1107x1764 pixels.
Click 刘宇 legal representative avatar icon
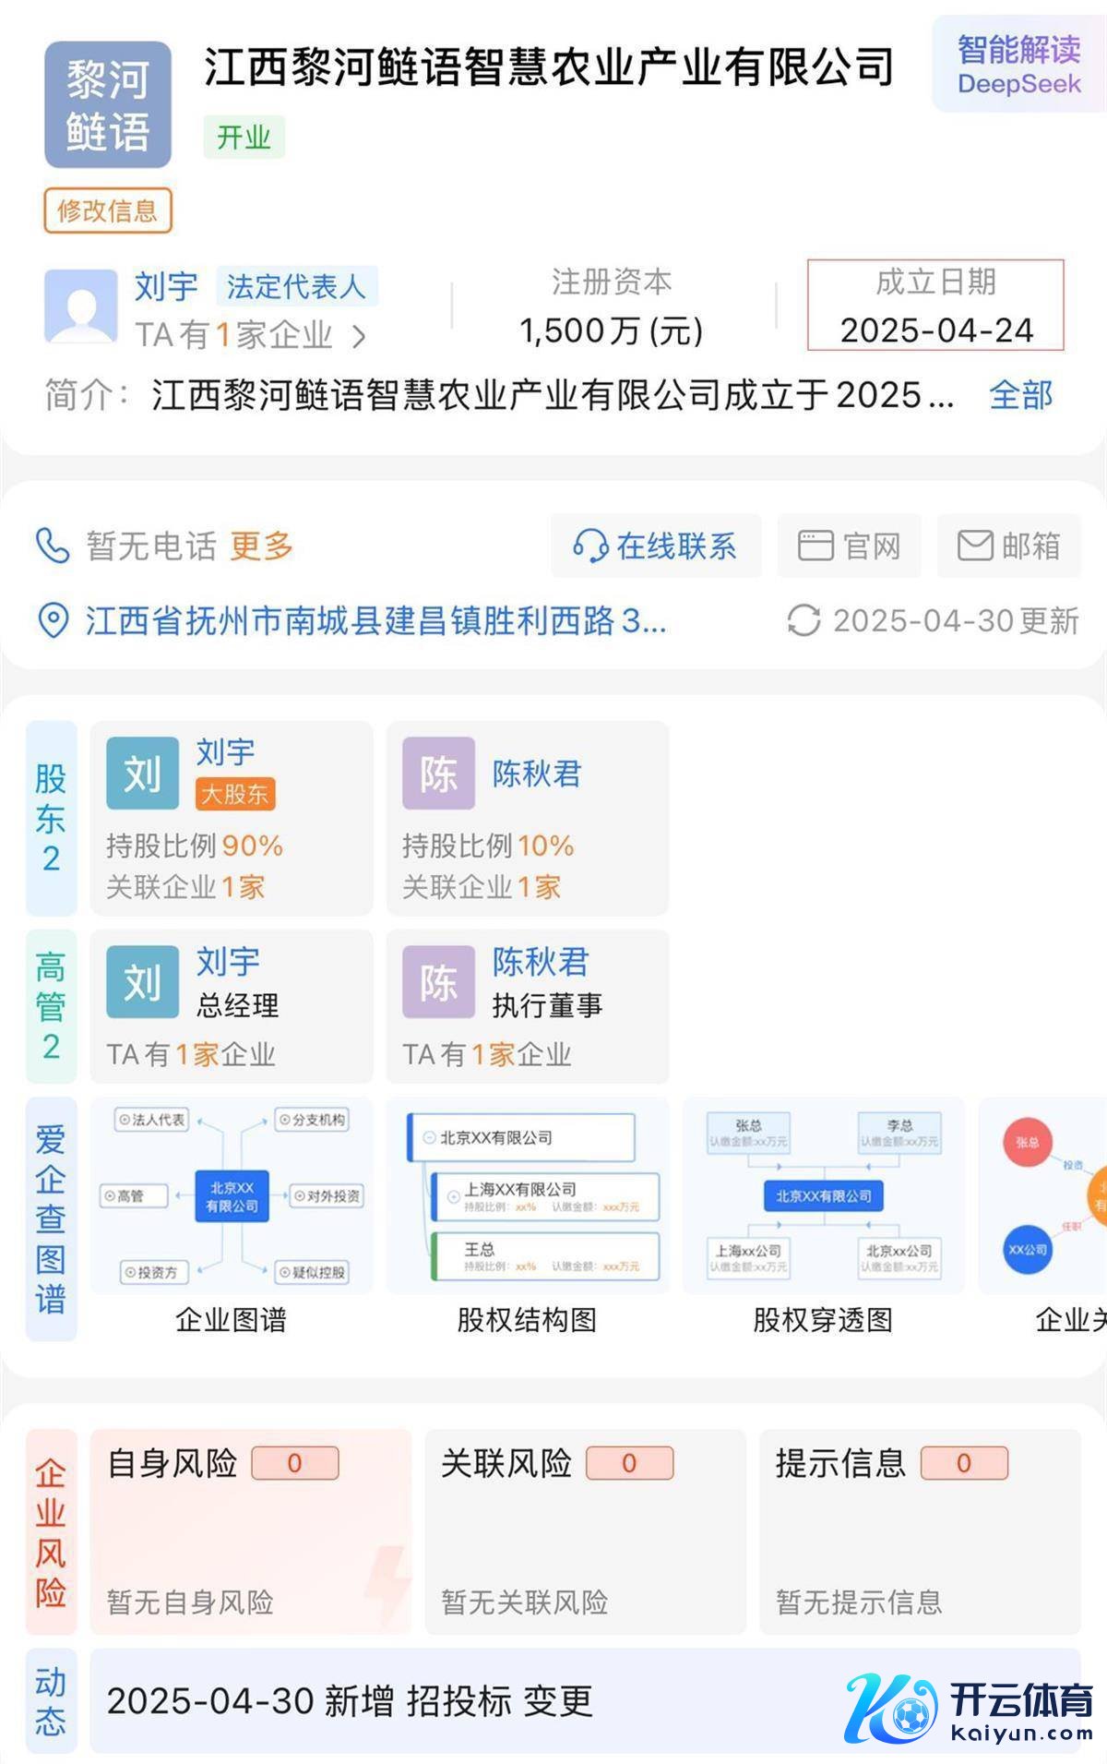81,306
